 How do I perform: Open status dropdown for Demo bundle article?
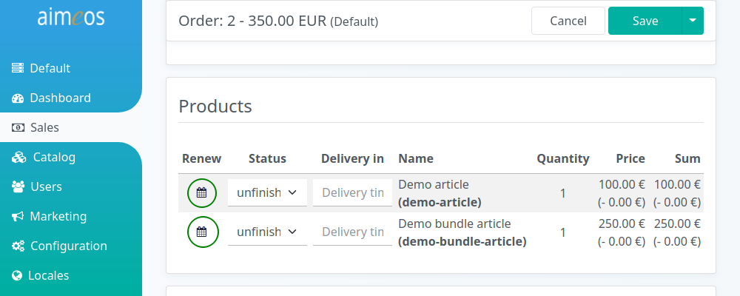tap(267, 232)
